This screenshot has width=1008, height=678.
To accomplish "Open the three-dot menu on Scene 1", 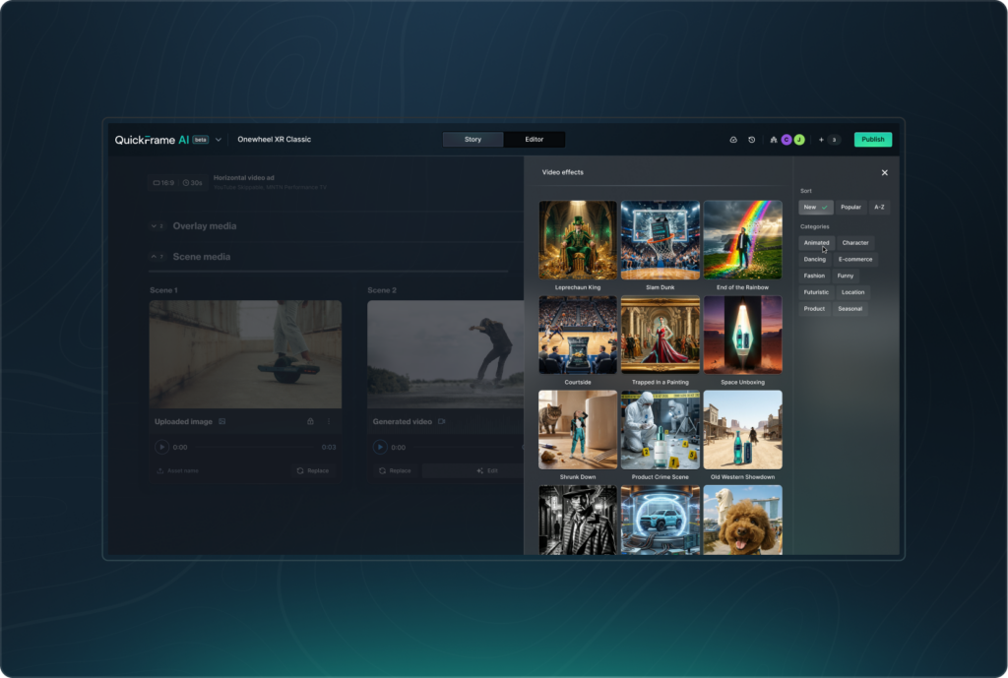I will pos(329,421).
